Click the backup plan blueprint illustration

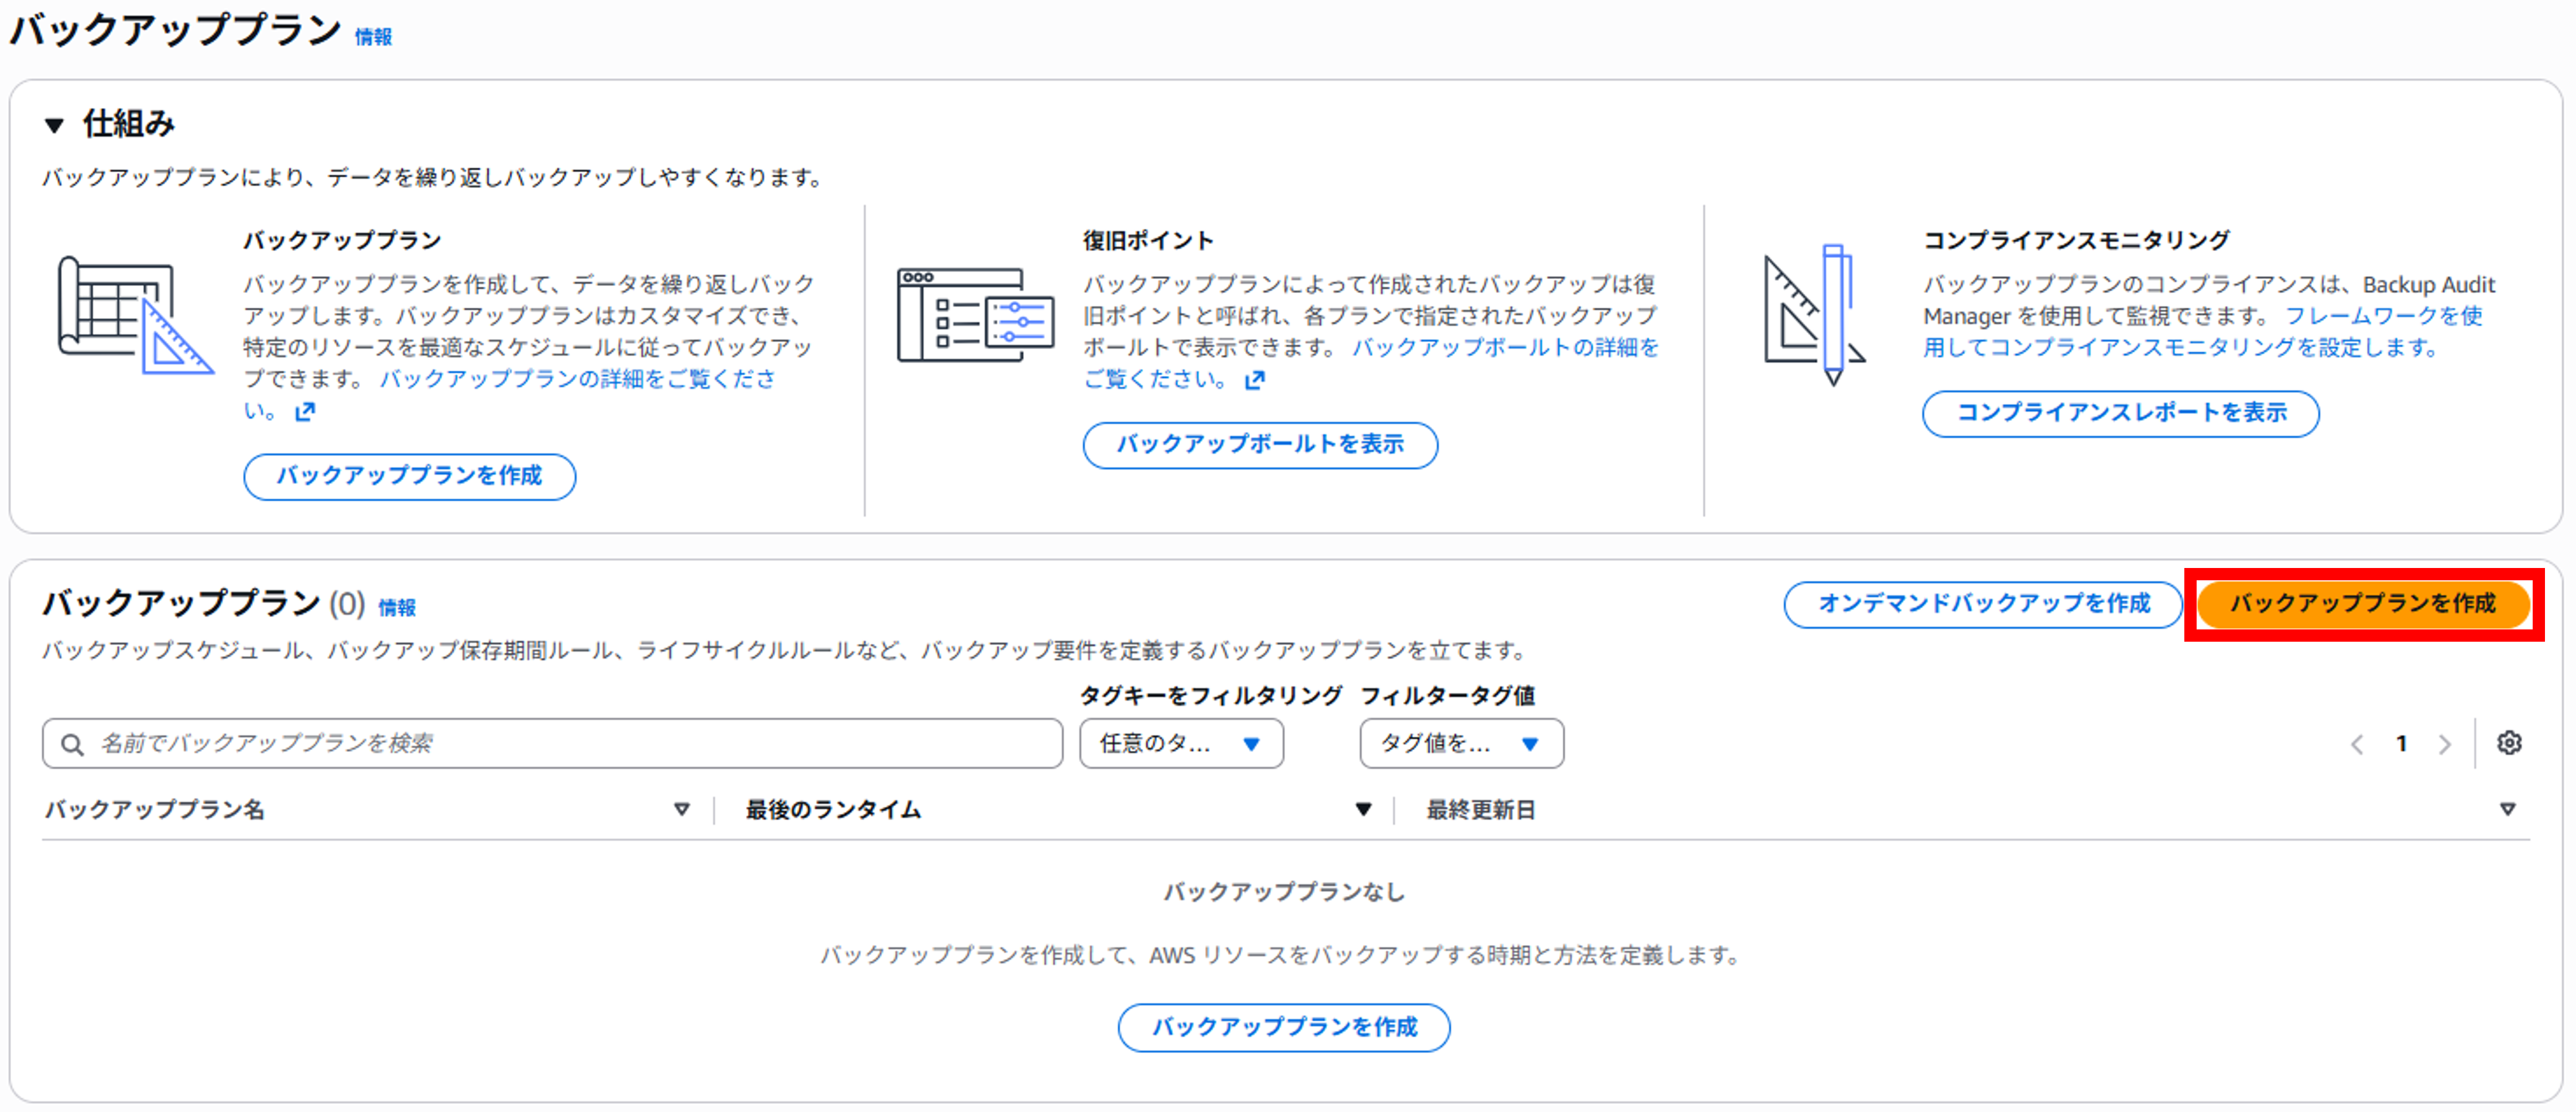pos(135,315)
